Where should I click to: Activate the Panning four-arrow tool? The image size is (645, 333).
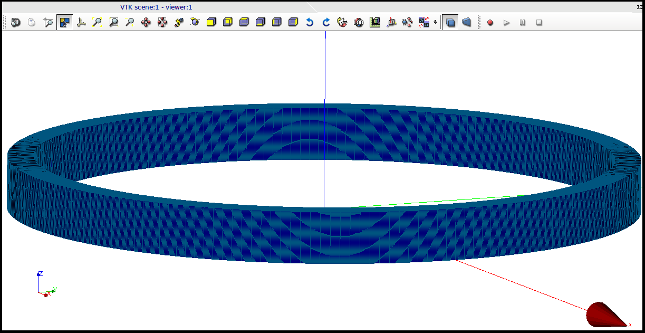tap(146, 23)
